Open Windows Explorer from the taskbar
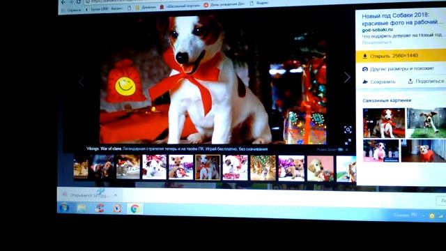Screen dimensions: 446x251 tap(82, 208)
